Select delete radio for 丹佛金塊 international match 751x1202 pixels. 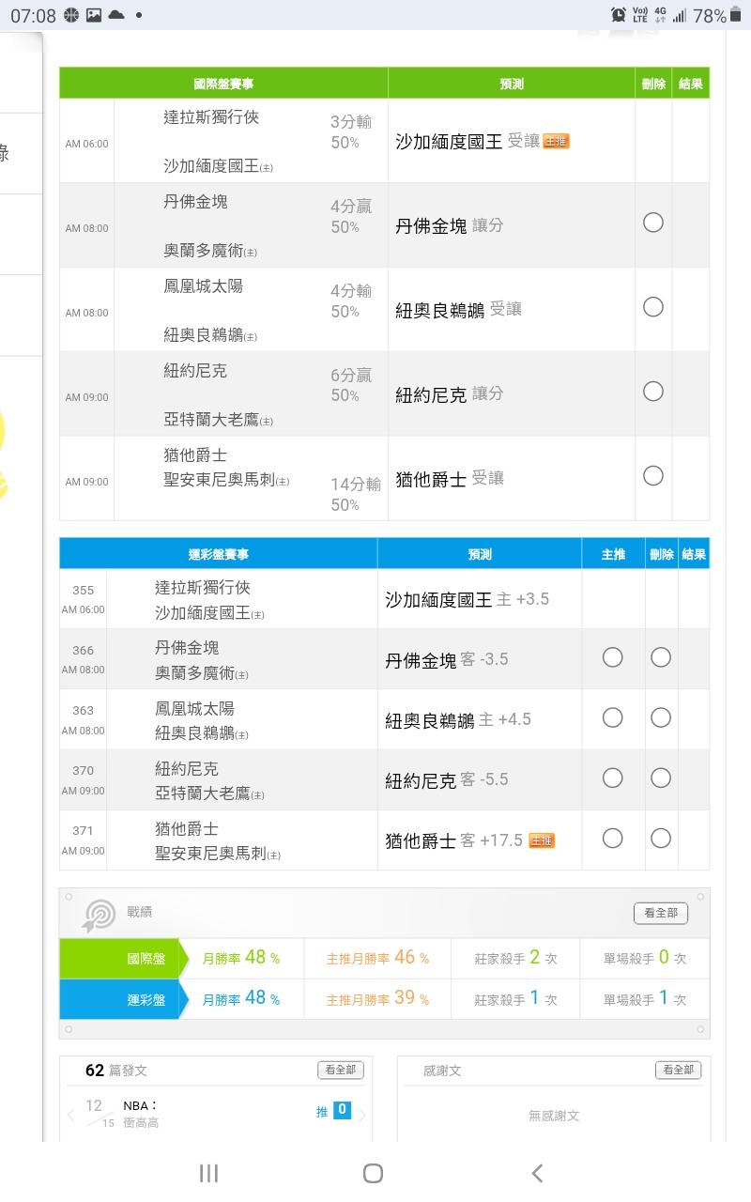[x=653, y=223]
